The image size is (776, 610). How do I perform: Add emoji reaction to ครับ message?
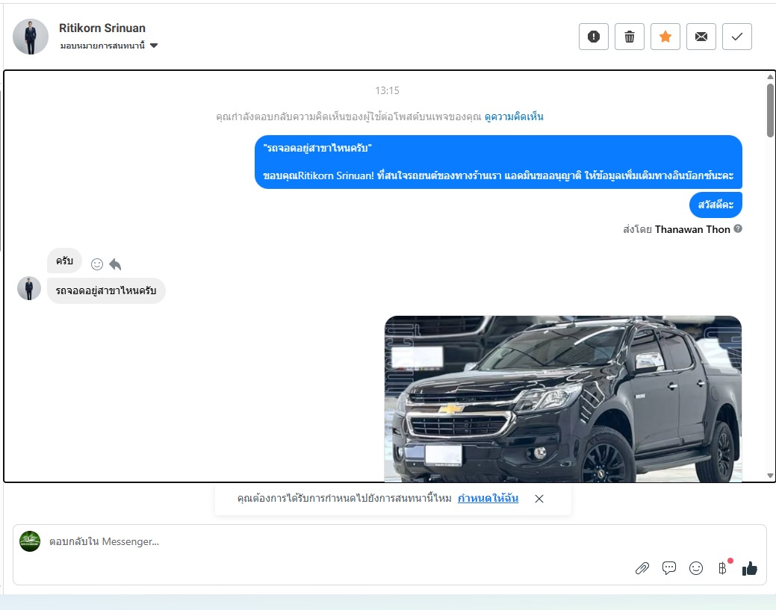click(97, 264)
